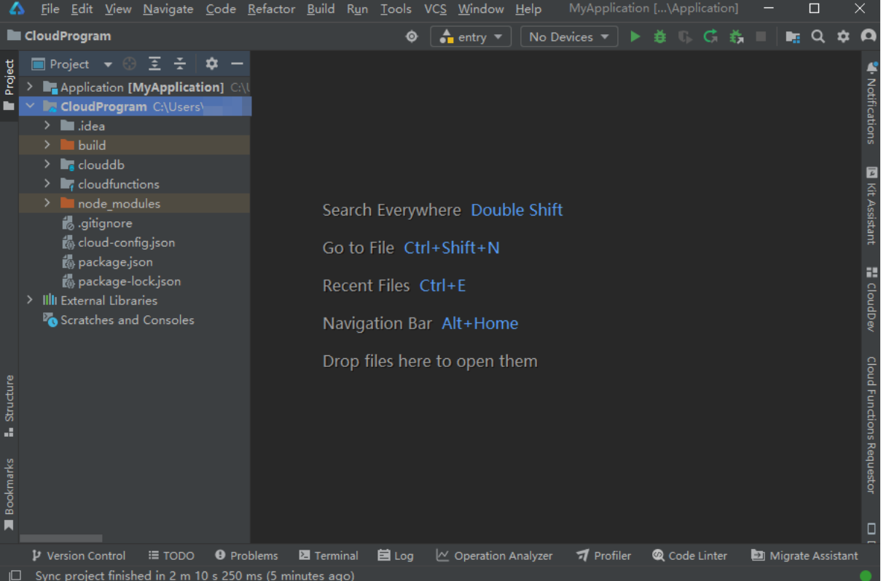Open the entry run configuration dropdown
Screen dimensions: 881x581
coord(470,36)
